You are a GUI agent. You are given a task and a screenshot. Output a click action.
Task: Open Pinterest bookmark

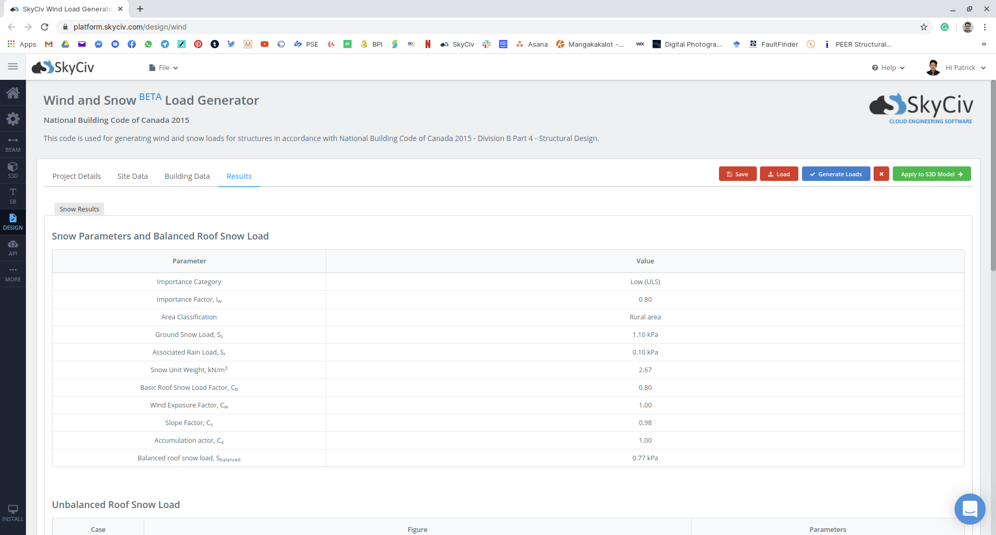[198, 44]
